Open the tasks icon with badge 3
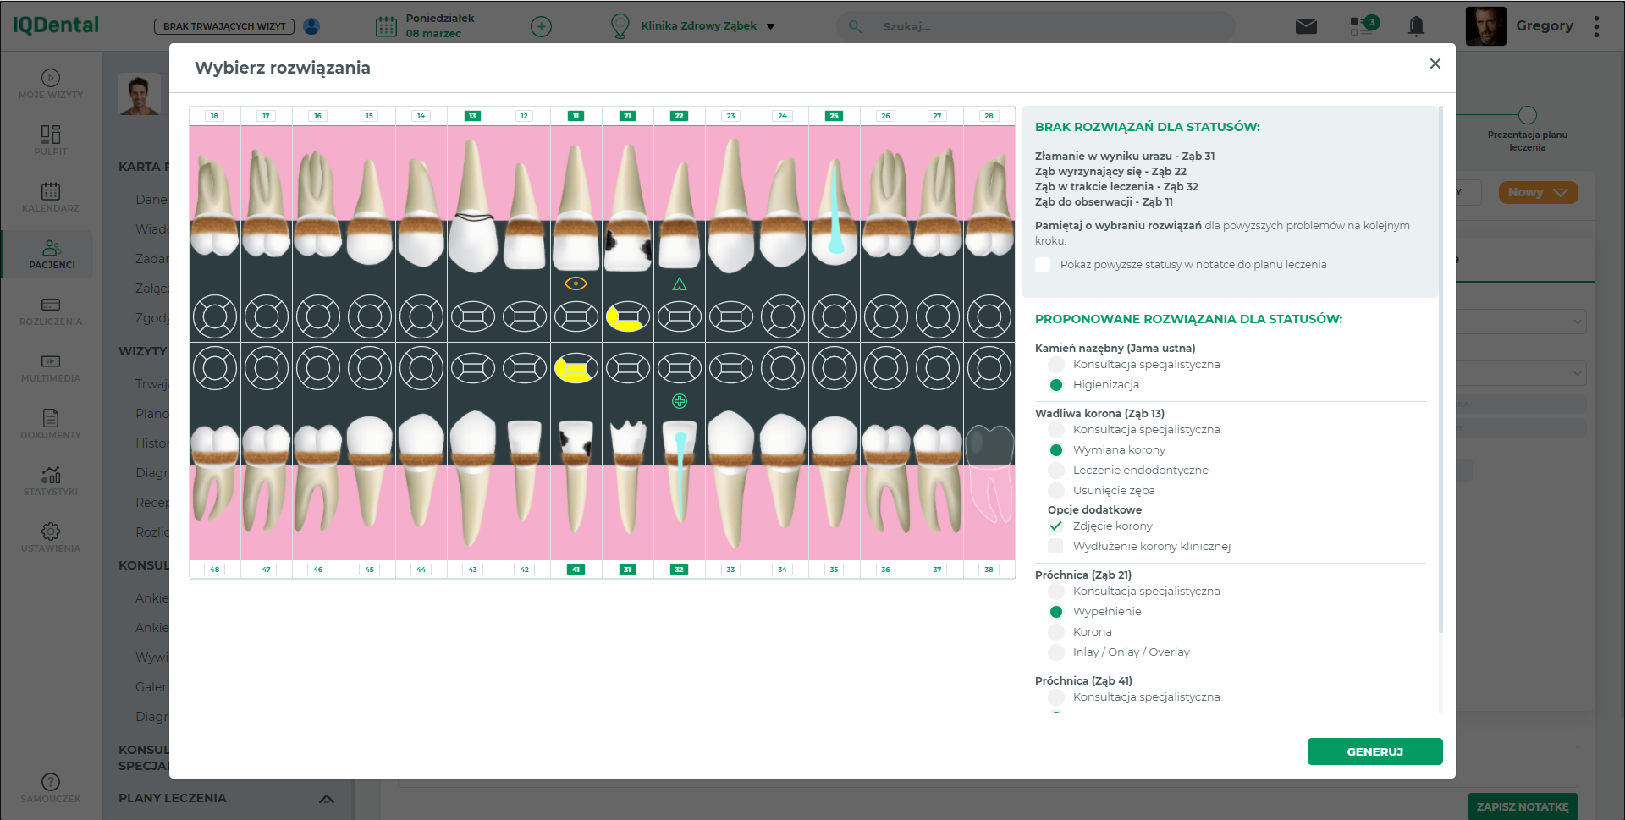The width and height of the screenshot is (1625, 820). [x=1363, y=25]
